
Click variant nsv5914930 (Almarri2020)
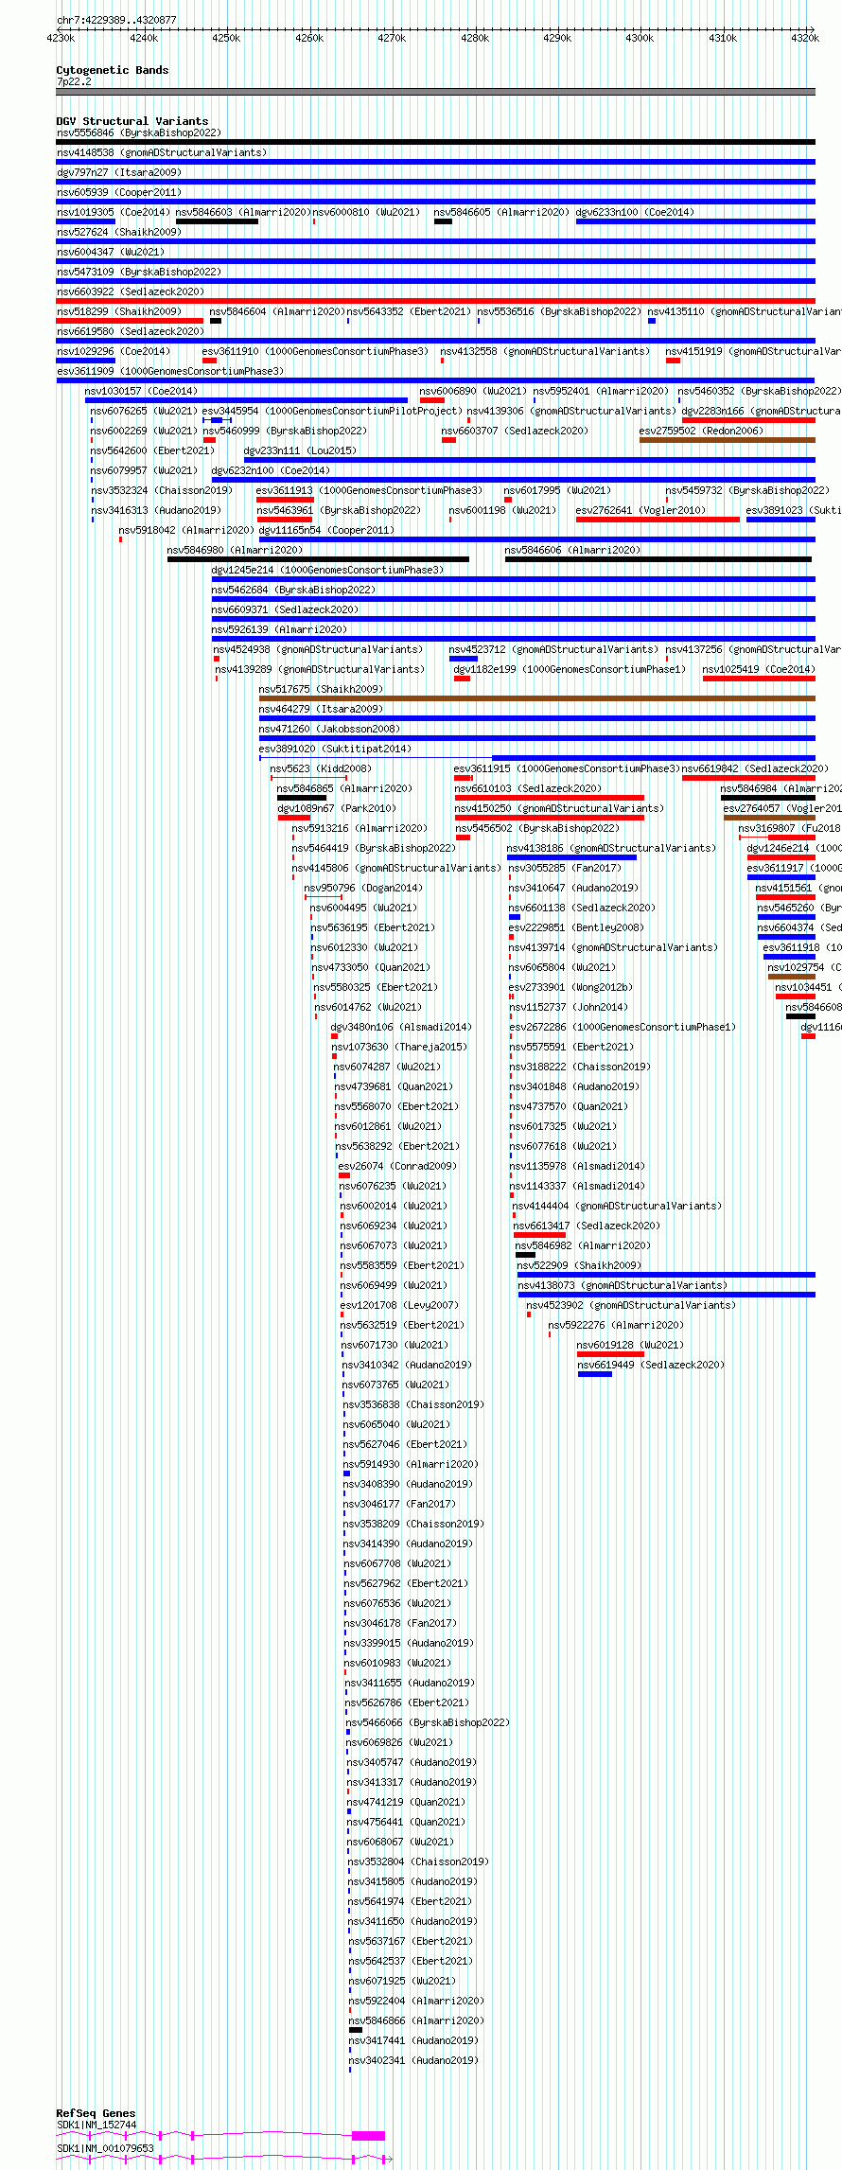pos(411,1465)
